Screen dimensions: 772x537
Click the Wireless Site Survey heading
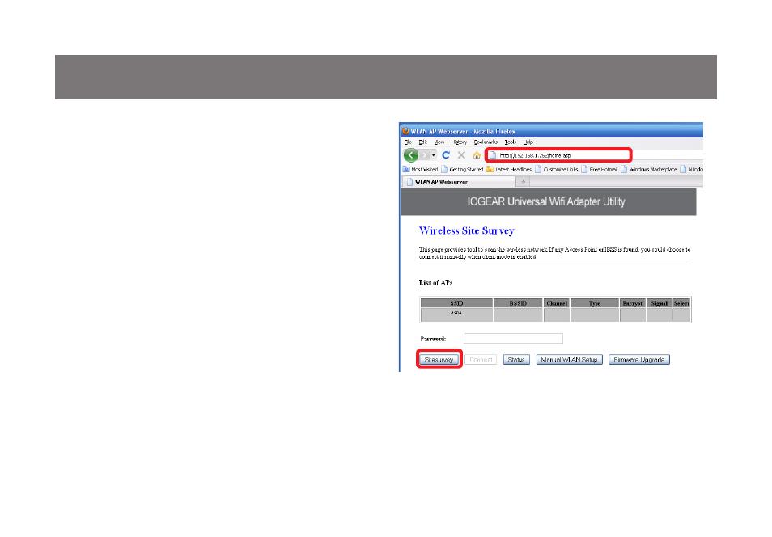tap(466, 230)
